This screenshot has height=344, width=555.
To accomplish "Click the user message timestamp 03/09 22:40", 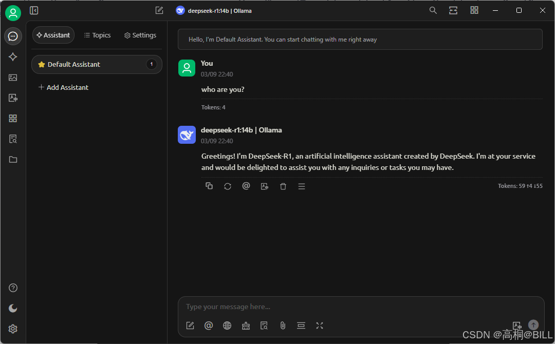I will tap(217, 74).
